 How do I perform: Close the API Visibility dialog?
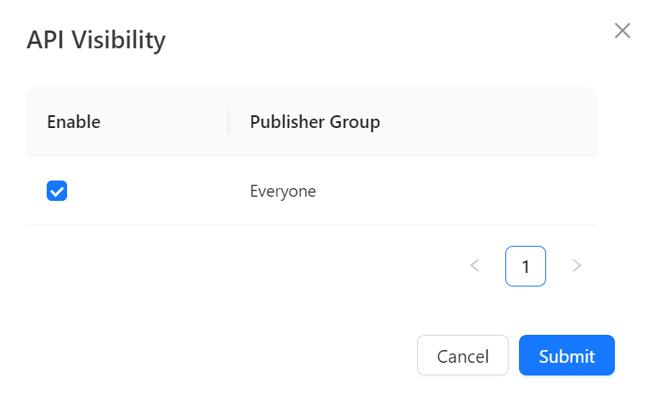point(622,31)
